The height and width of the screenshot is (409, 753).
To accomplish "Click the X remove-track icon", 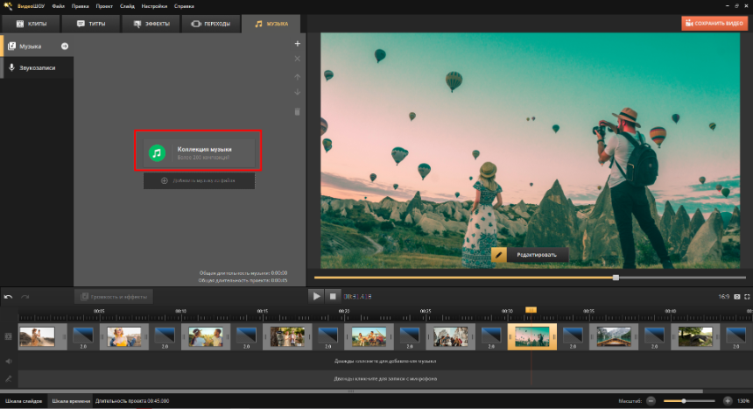I will pos(298,59).
